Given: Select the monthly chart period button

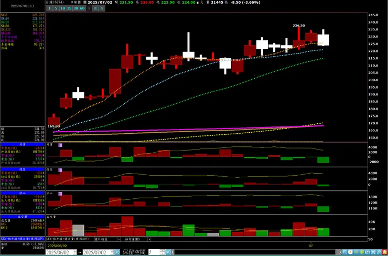Looking at the screenshot, I should [102, 8].
